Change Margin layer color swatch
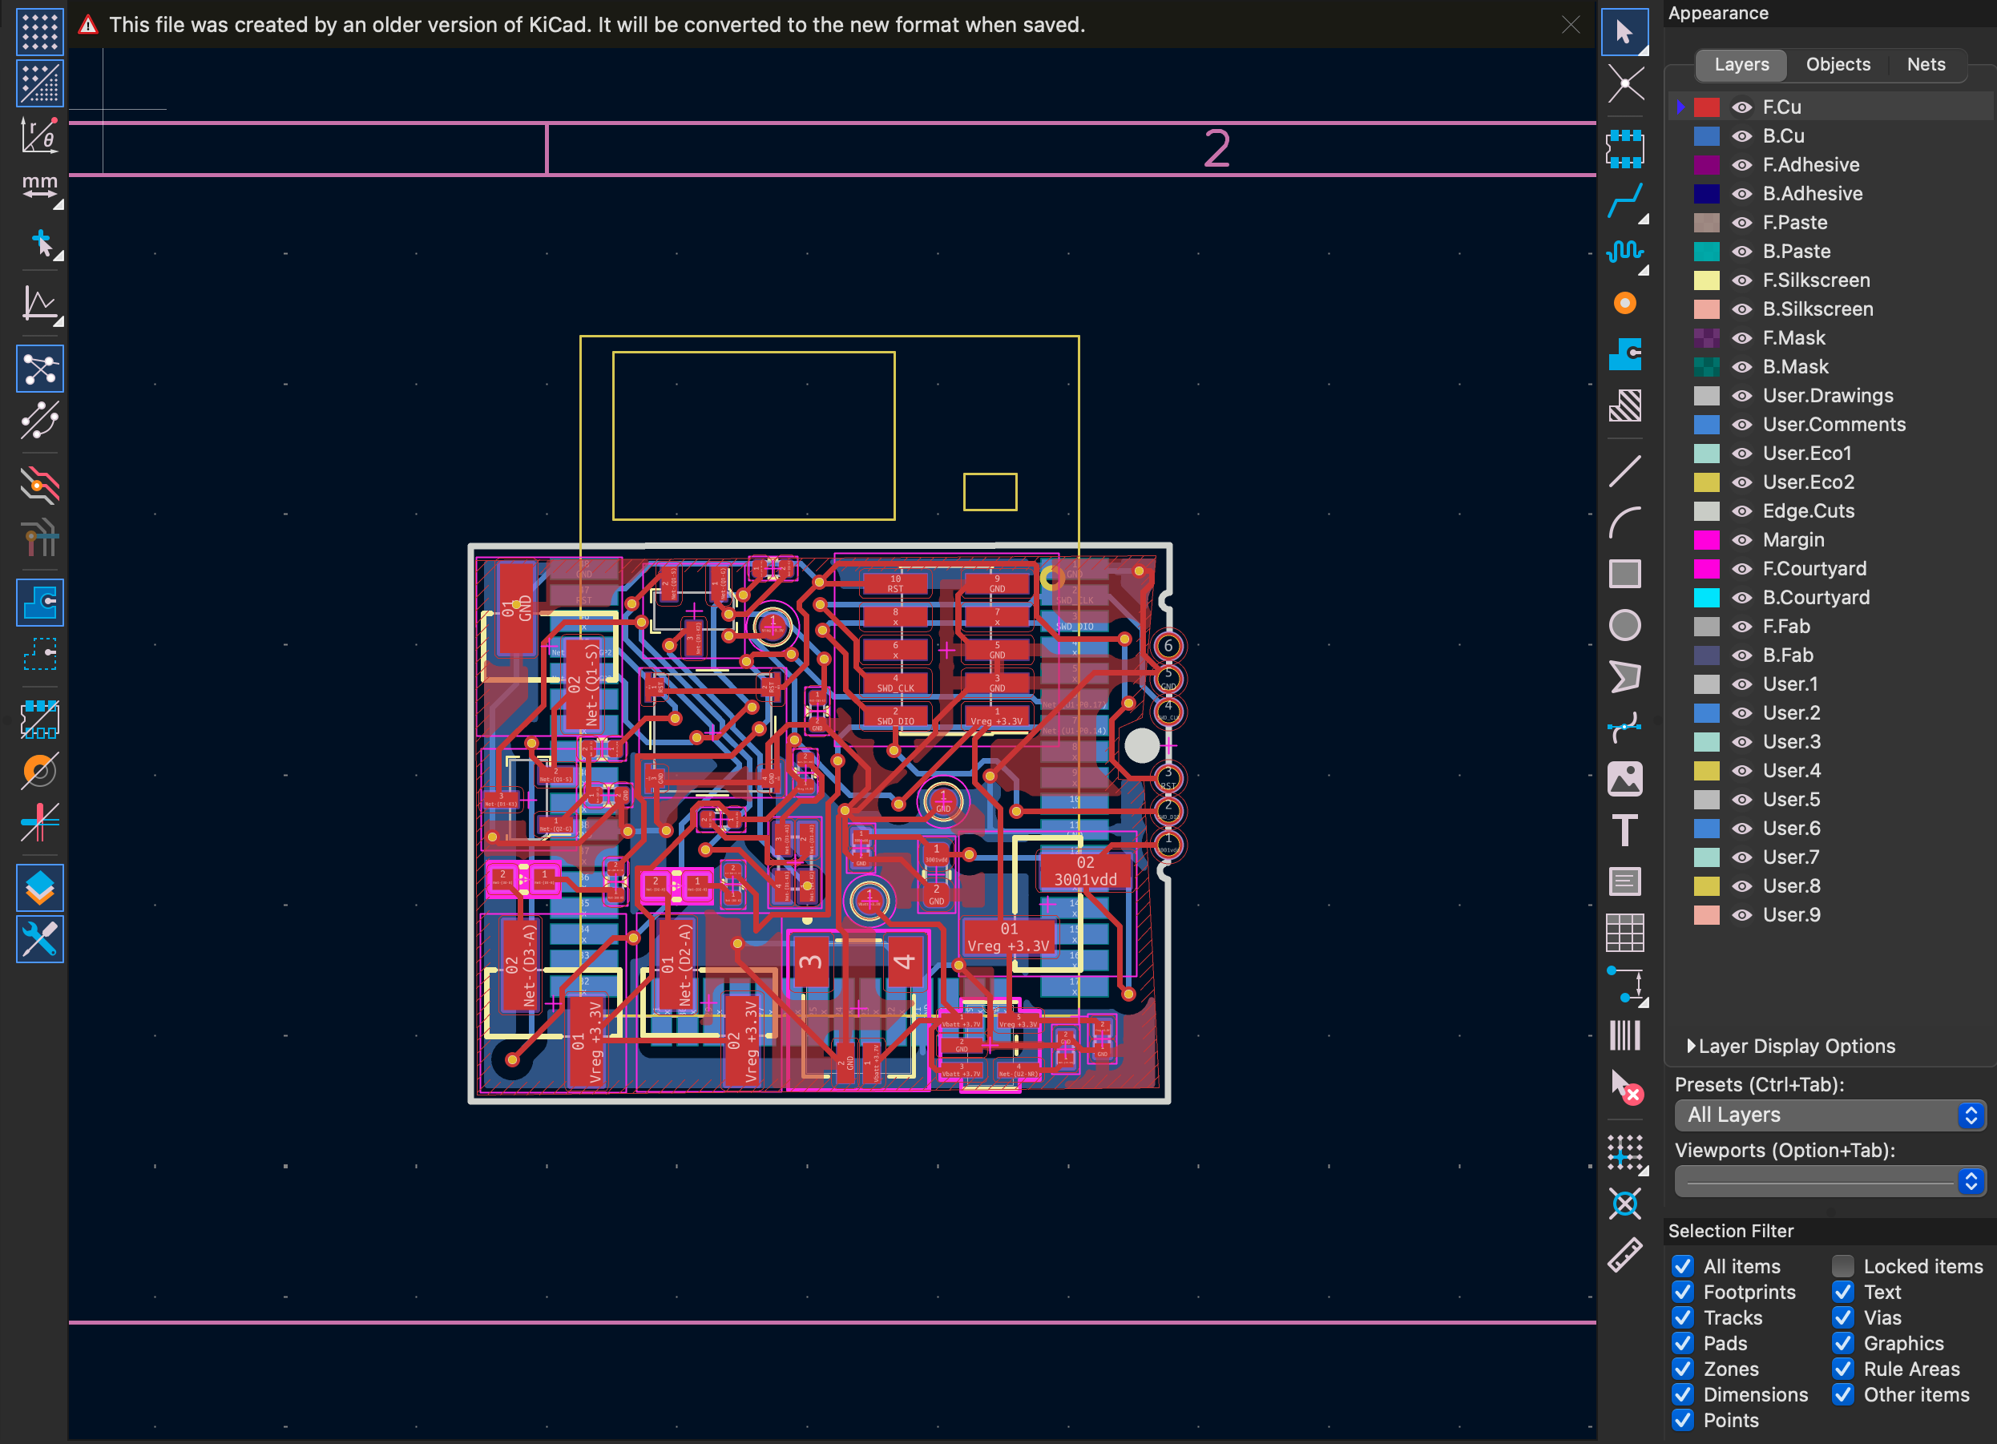Viewport: 1997px width, 1444px height. [x=1706, y=540]
